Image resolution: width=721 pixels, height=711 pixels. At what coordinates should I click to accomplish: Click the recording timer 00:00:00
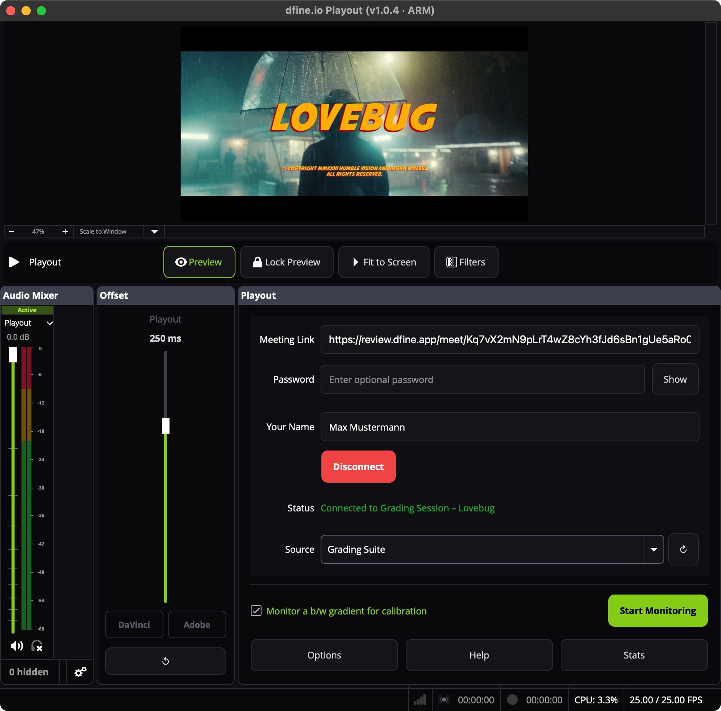tap(544, 700)
